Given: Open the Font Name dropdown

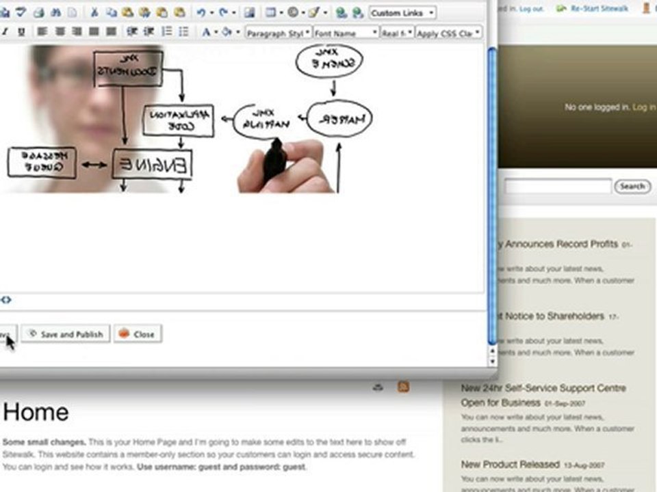Looking at the screenshot, I should (346, 33).
